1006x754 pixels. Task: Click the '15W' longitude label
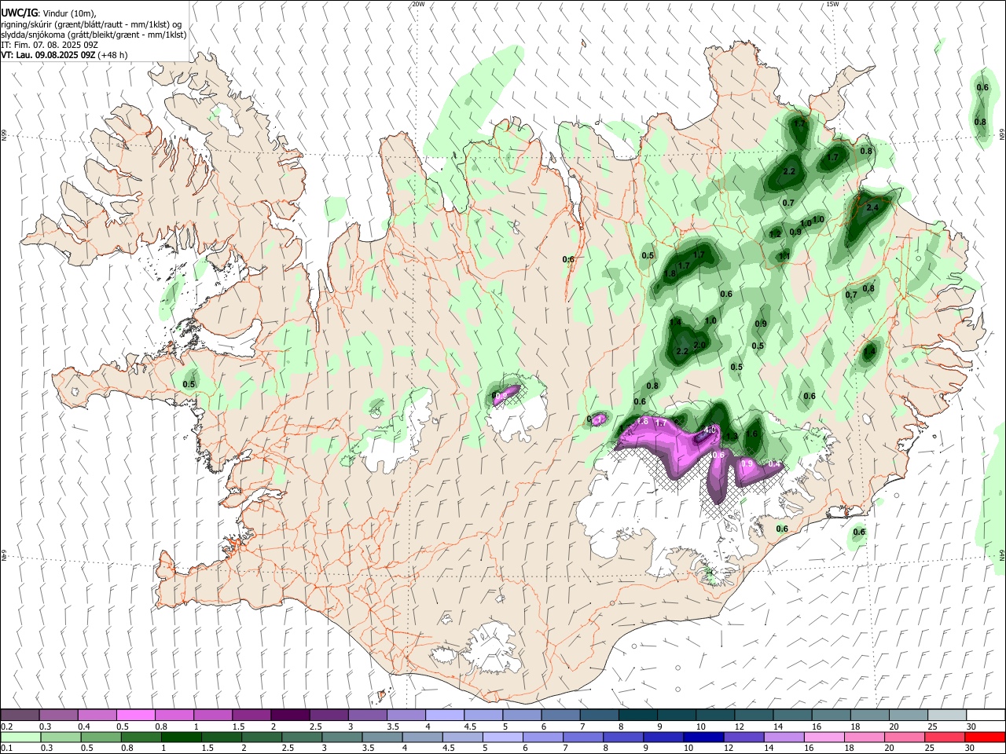pos(832,4)
